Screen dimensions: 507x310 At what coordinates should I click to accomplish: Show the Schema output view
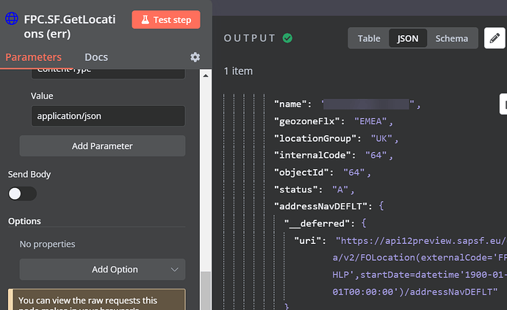tap(452, 38)
